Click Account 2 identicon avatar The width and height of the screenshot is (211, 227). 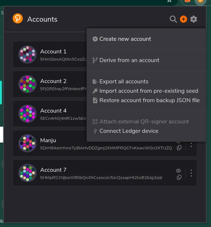[28, 84]
